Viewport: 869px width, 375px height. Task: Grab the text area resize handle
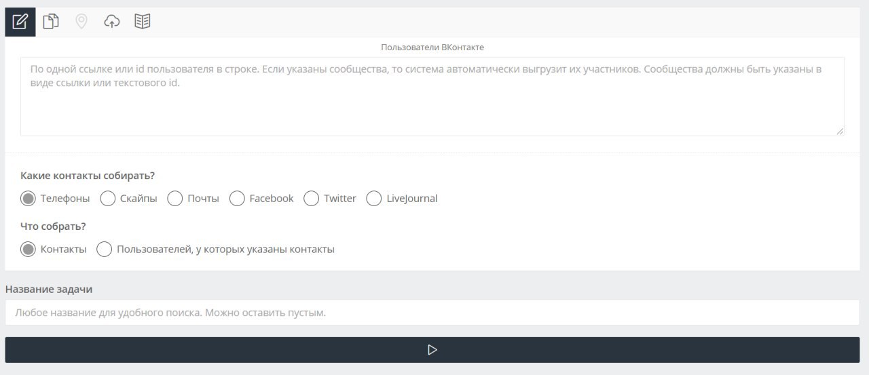click(840, 131)
